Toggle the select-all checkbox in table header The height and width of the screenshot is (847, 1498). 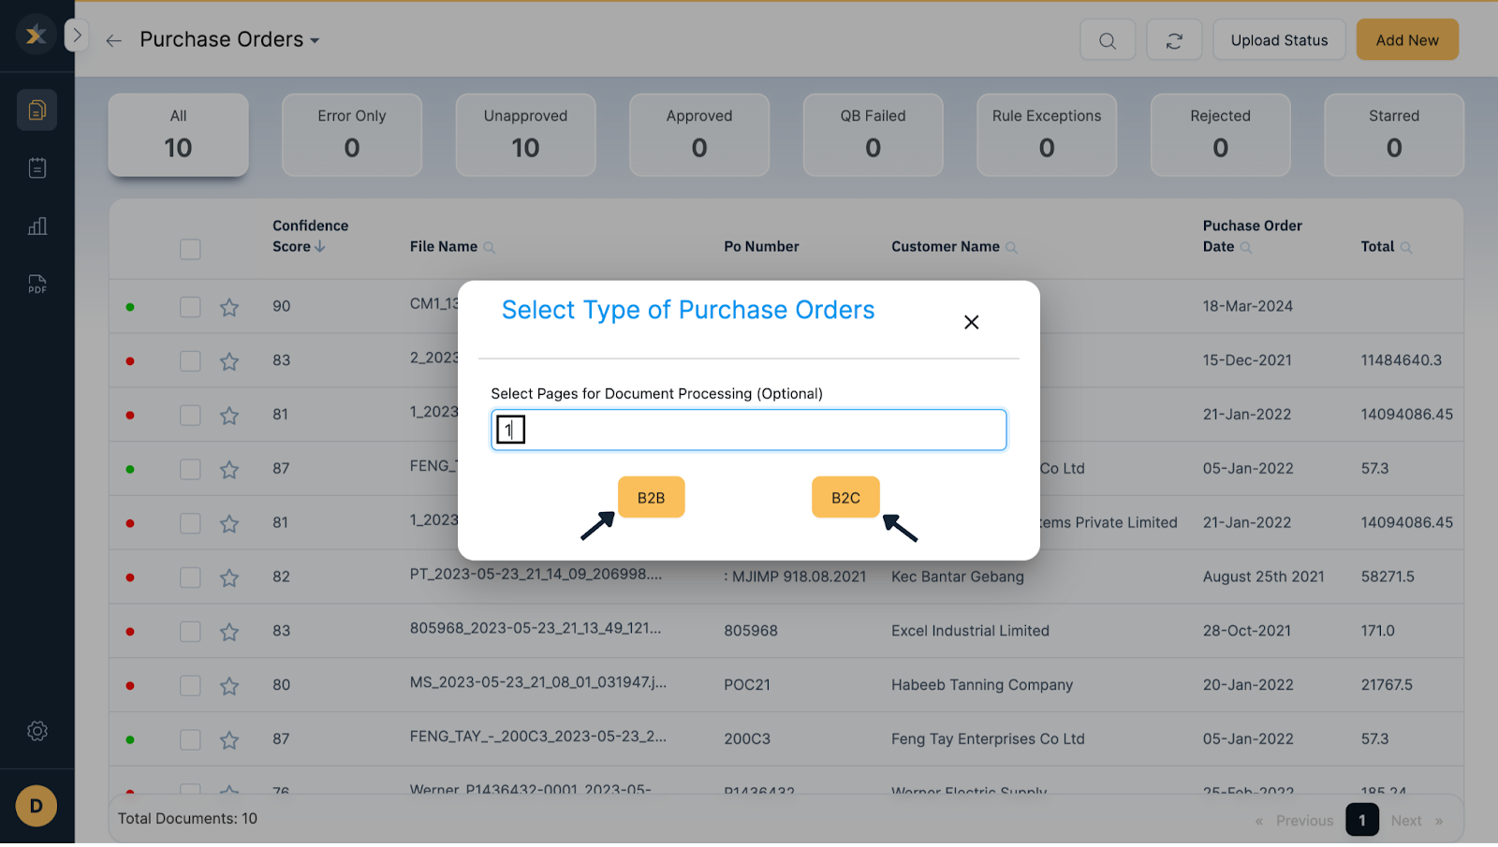190,249
